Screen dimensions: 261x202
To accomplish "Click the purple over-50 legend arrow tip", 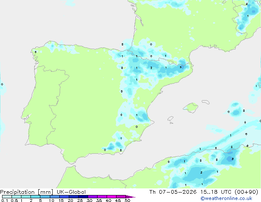I will pyautogui.click(x=130, y=197).
